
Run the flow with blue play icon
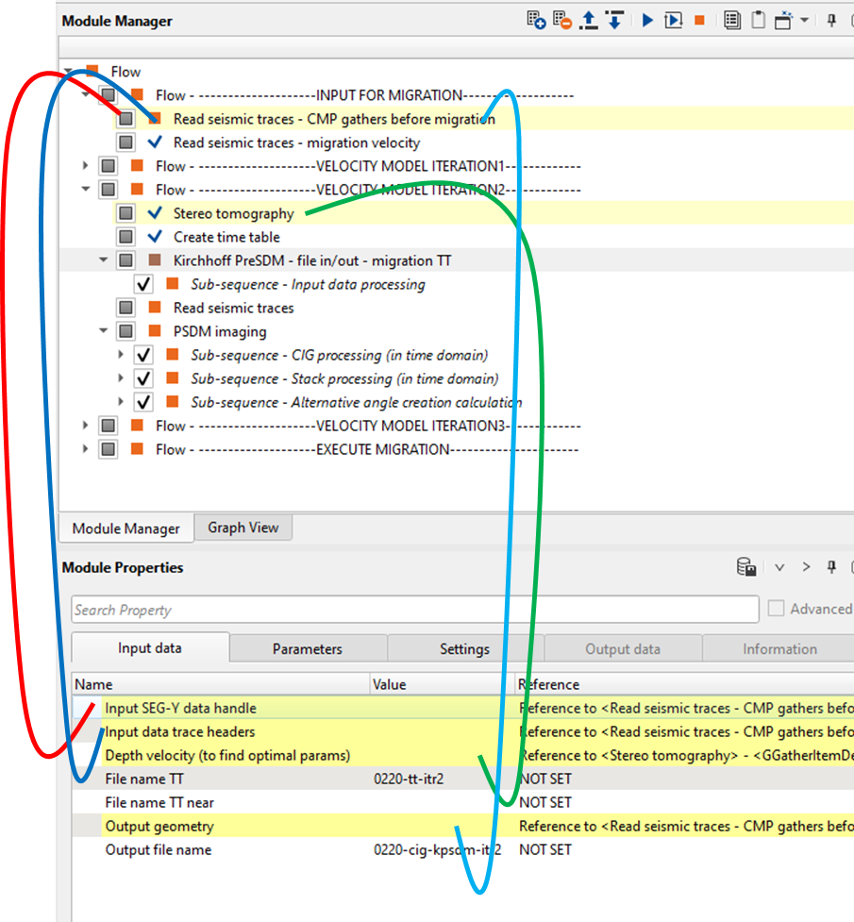647,20
